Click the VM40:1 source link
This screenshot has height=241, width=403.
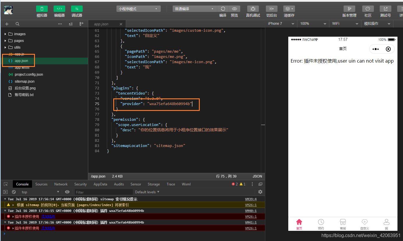(x=251, y=211)
